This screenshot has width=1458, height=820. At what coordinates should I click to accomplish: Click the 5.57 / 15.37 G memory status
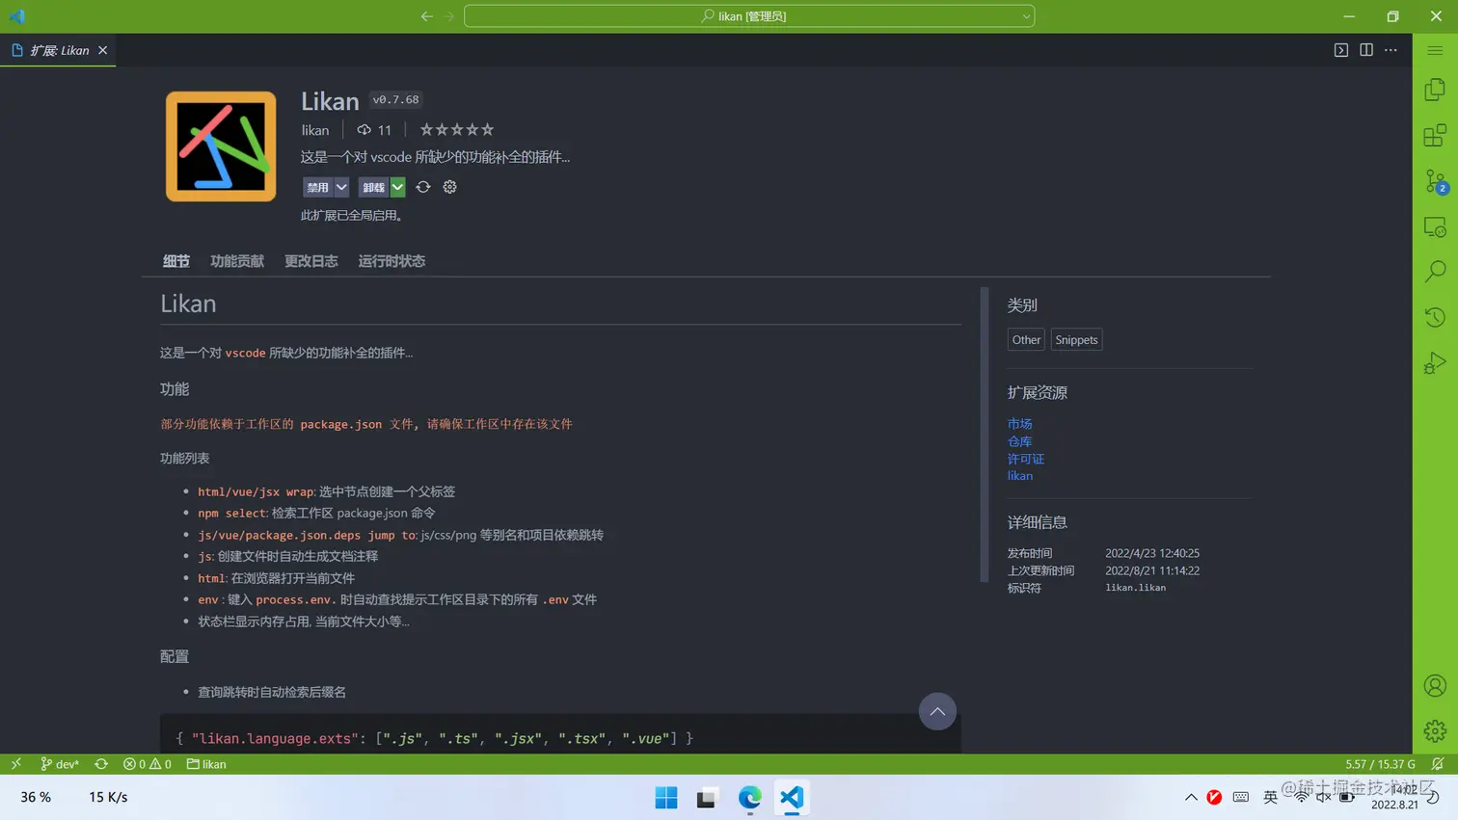(x=1380, y=764)
